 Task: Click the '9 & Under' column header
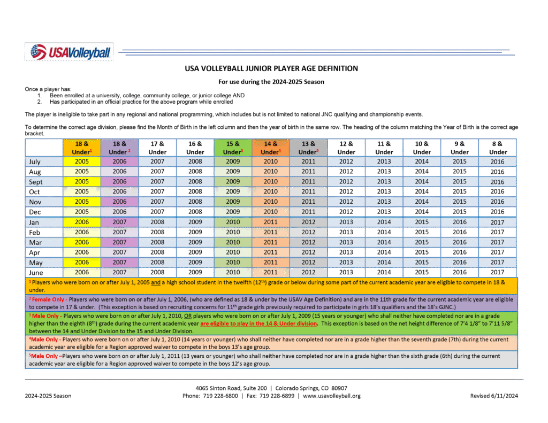(x=459, y=148)
